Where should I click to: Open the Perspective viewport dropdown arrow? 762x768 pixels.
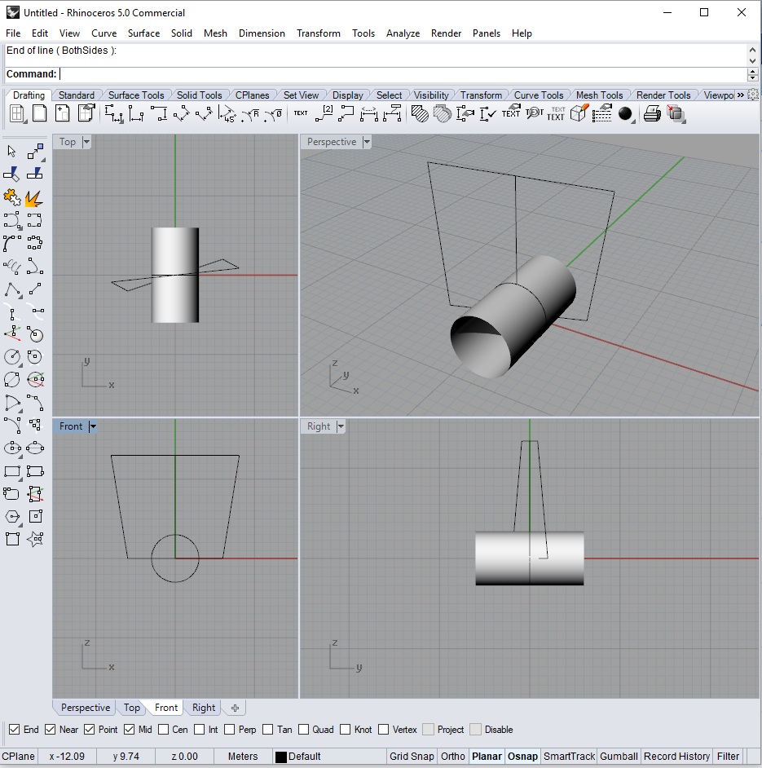(x=367, y=142)
